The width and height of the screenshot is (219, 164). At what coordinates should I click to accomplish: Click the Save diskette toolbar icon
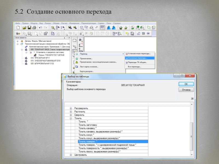[x=29, y=28]
